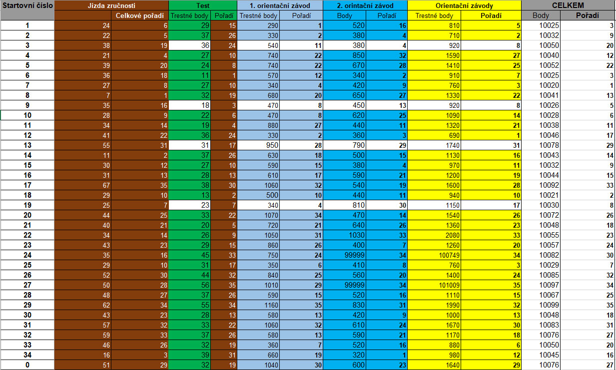
Task: Select the 45 Test penalty cell in row 24
Action: (x=190, y=254)
